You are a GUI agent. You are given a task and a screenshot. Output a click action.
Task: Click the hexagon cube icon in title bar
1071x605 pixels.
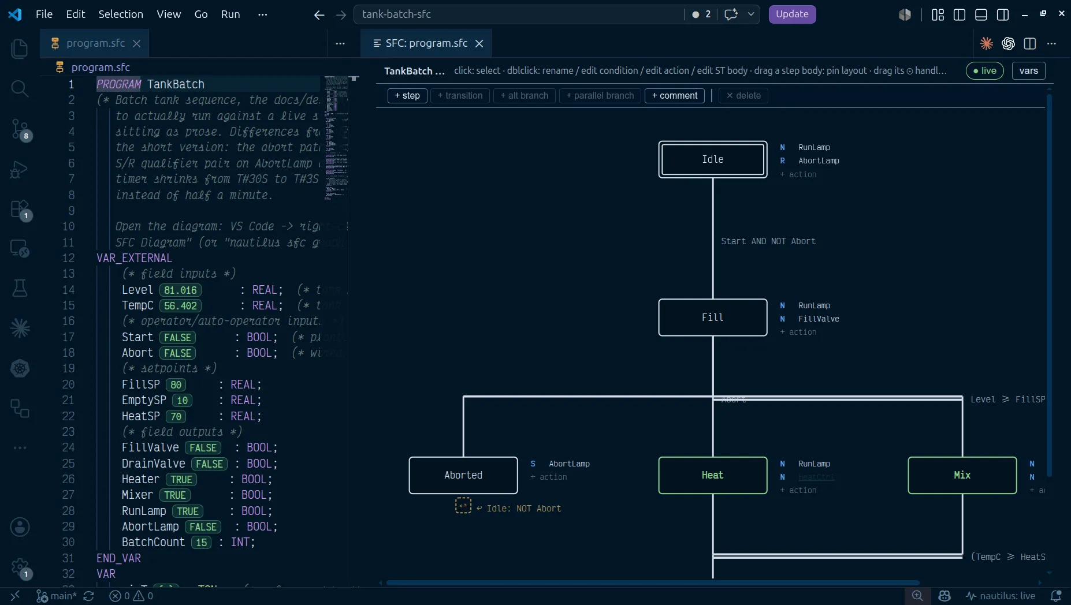pyautogui.click(x=905, y=14)
